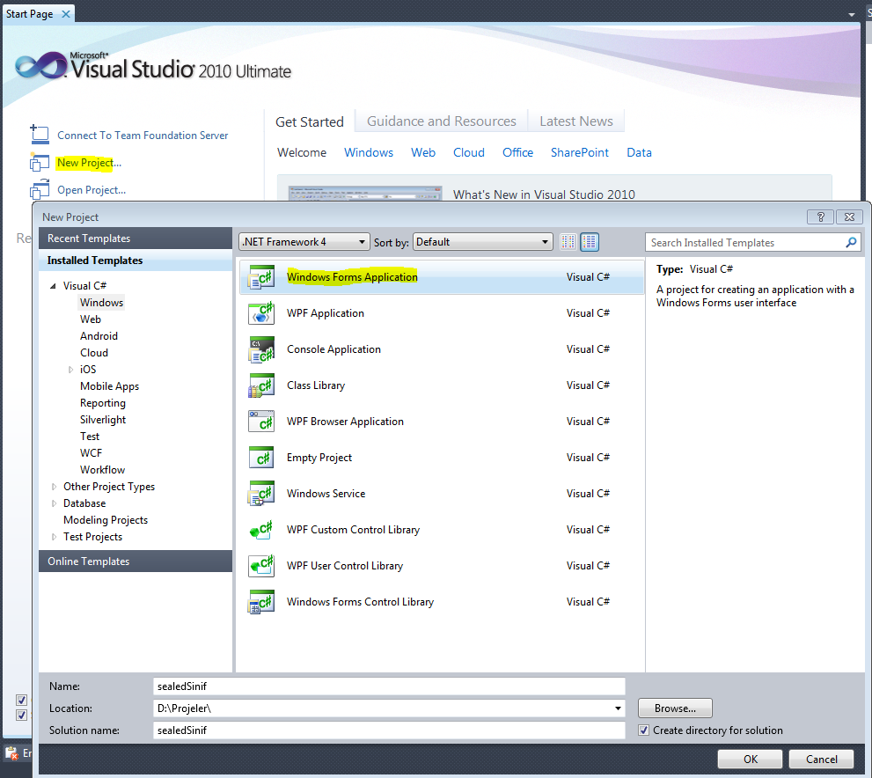Open What's New in Visual Studio 2010 thumbnail
Viewport: 872px width, 778px height.
(x=365, y=193)
